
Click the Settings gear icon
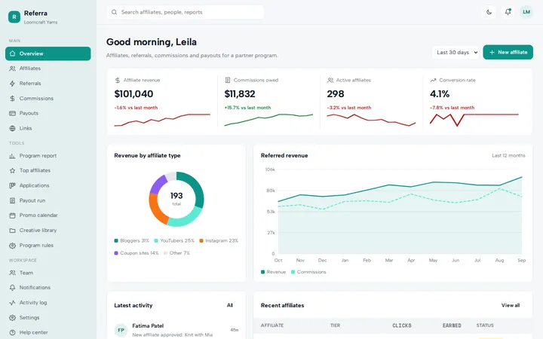tap(13, 318)
